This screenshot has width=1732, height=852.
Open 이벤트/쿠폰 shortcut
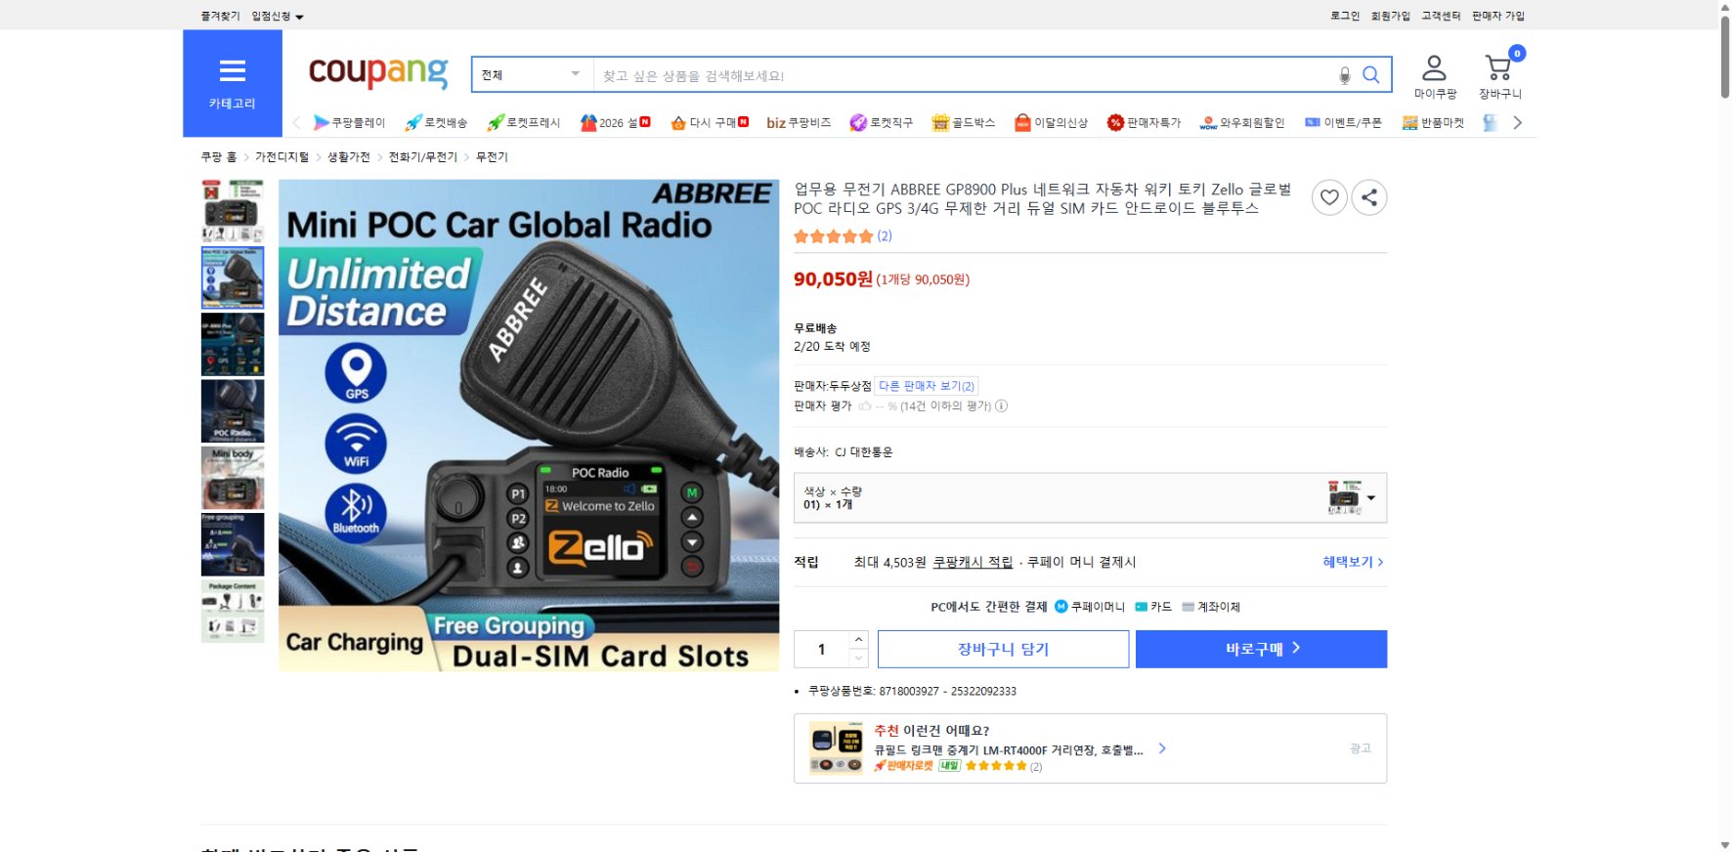[1343, 122]
